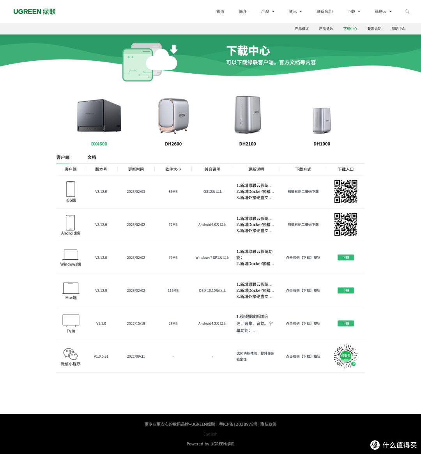Open the 隐私政策 footer link
The width and height of the screenshot is (421, 454).
tap(268, 424)
